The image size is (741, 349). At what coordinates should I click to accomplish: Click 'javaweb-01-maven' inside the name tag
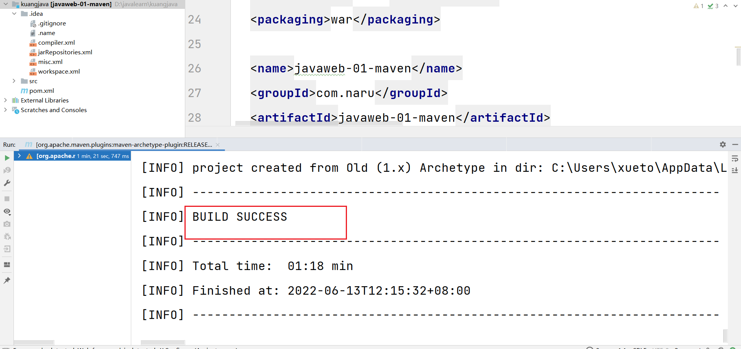tap(353, 68)
